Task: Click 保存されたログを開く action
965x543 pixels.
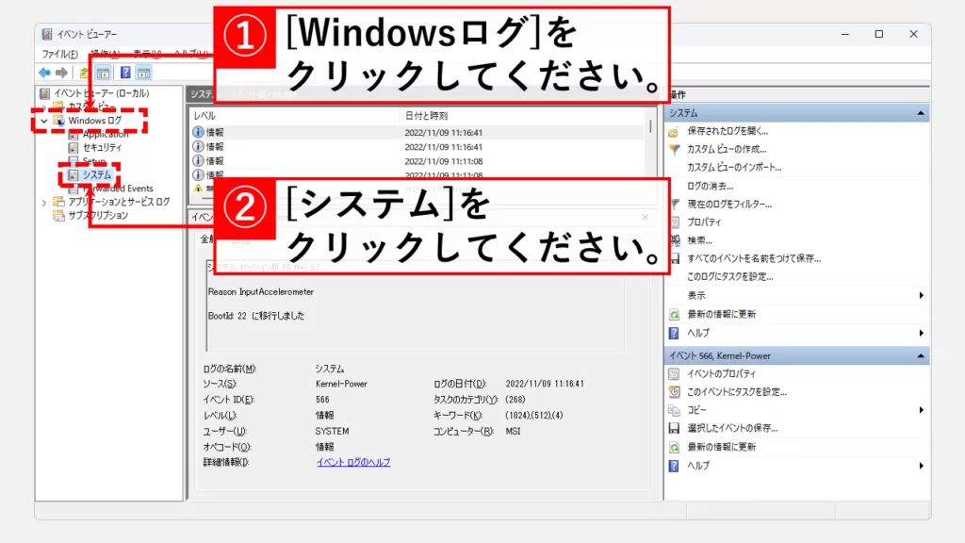Action: pos(728,131)
